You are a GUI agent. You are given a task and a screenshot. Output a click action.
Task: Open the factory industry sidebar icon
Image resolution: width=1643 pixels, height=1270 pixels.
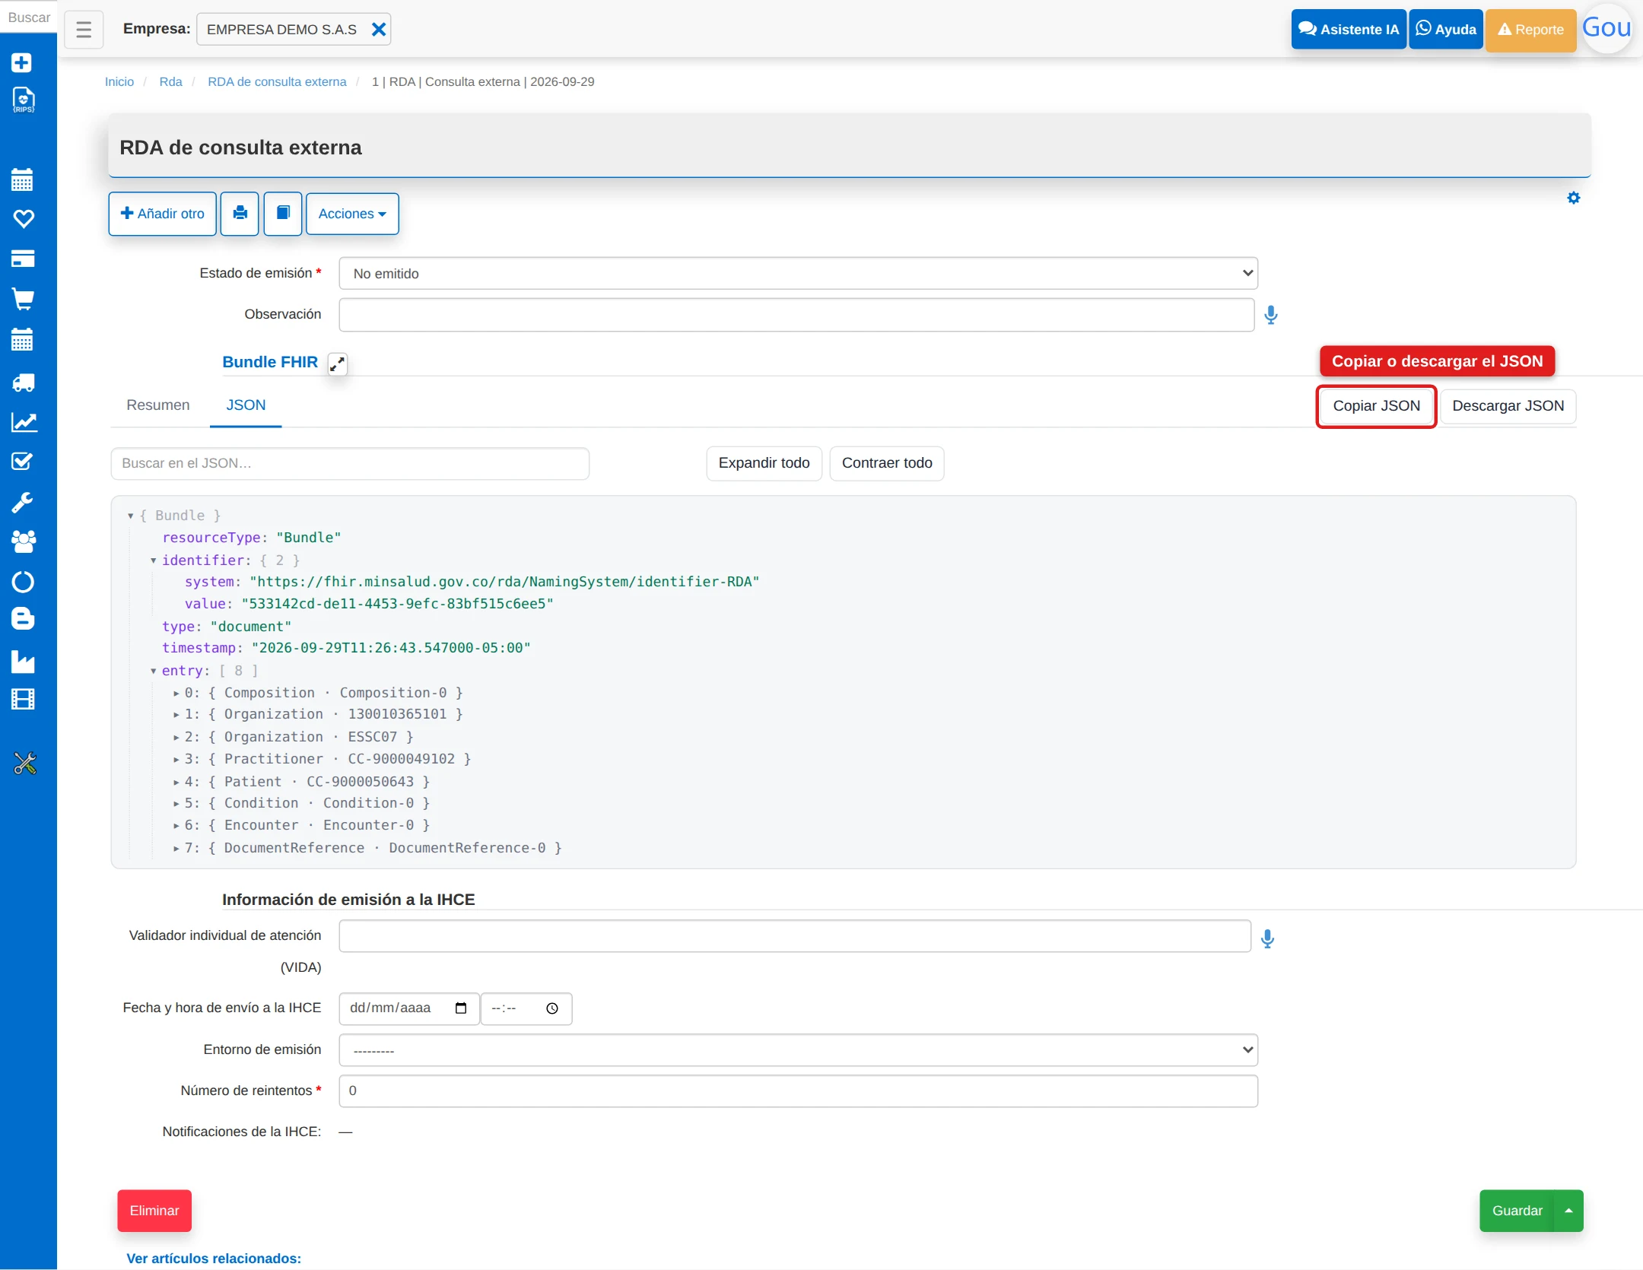click(x=23, y=662)
